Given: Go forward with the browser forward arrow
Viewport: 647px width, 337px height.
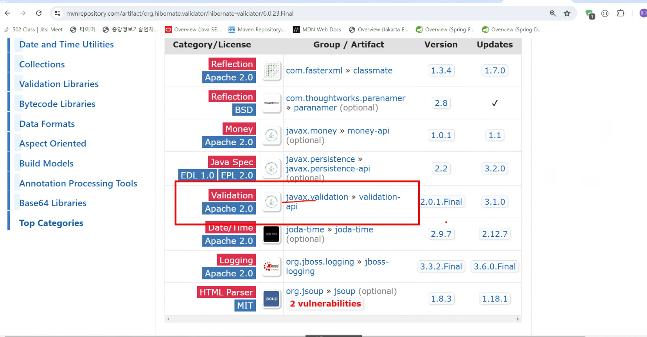Looking at the screenshot, I should 23,13.
